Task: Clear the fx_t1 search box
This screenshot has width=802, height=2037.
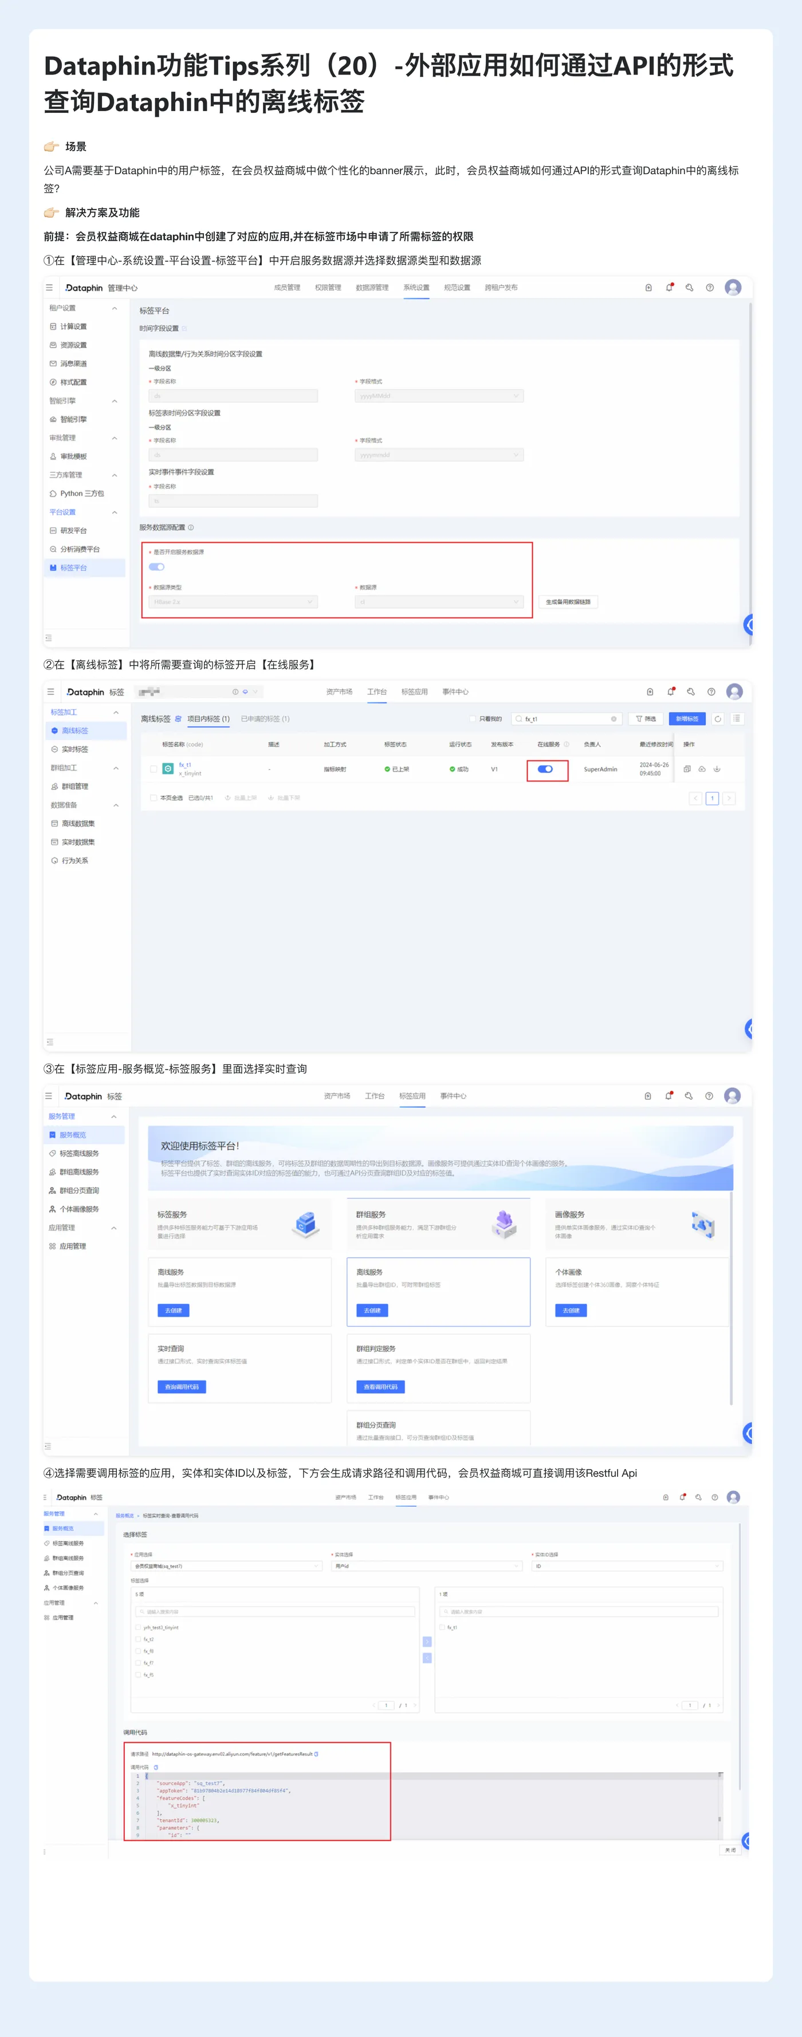Action: [614, 719]
